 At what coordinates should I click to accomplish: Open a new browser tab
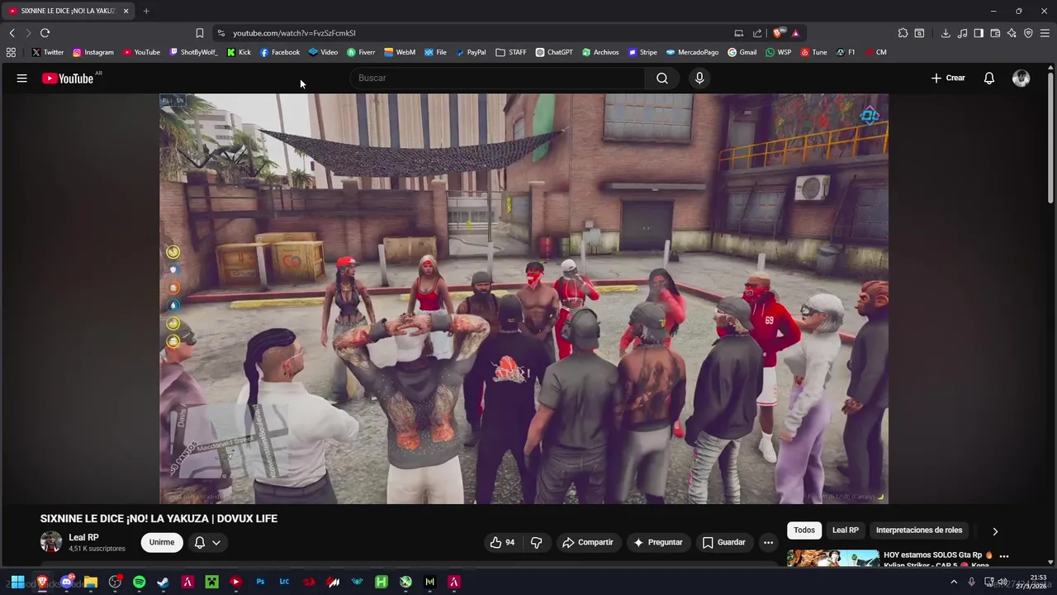(x=146, y=11)
